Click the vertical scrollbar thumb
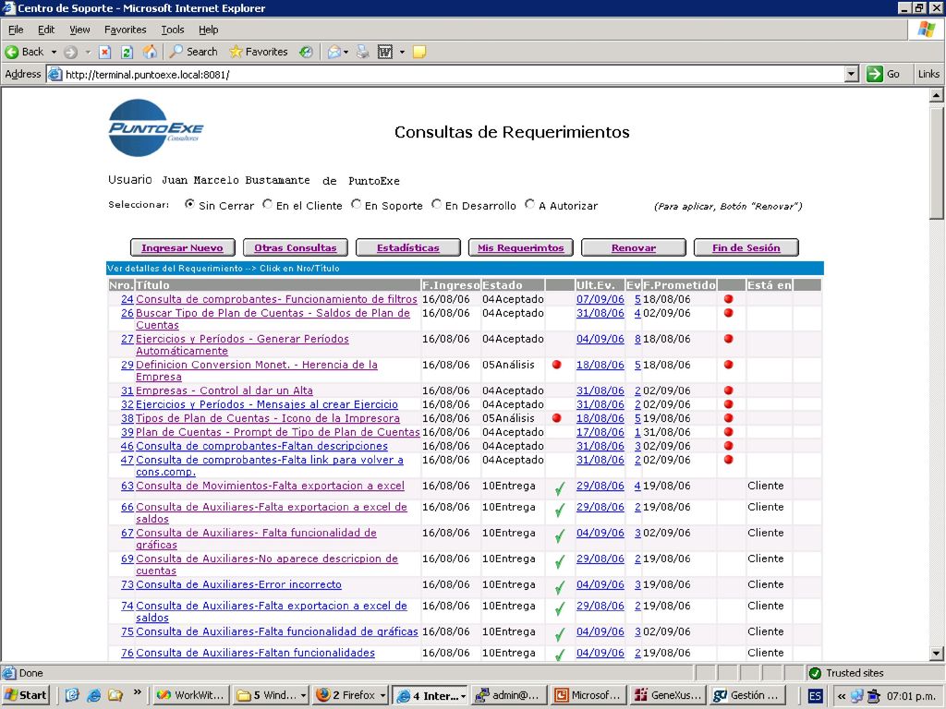 (x=936, y=164)
